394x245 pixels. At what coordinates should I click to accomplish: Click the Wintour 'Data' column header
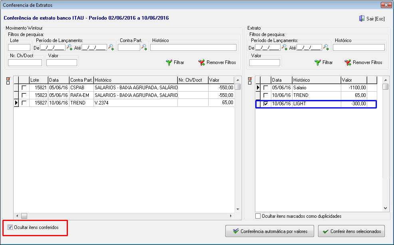[59, 80]
